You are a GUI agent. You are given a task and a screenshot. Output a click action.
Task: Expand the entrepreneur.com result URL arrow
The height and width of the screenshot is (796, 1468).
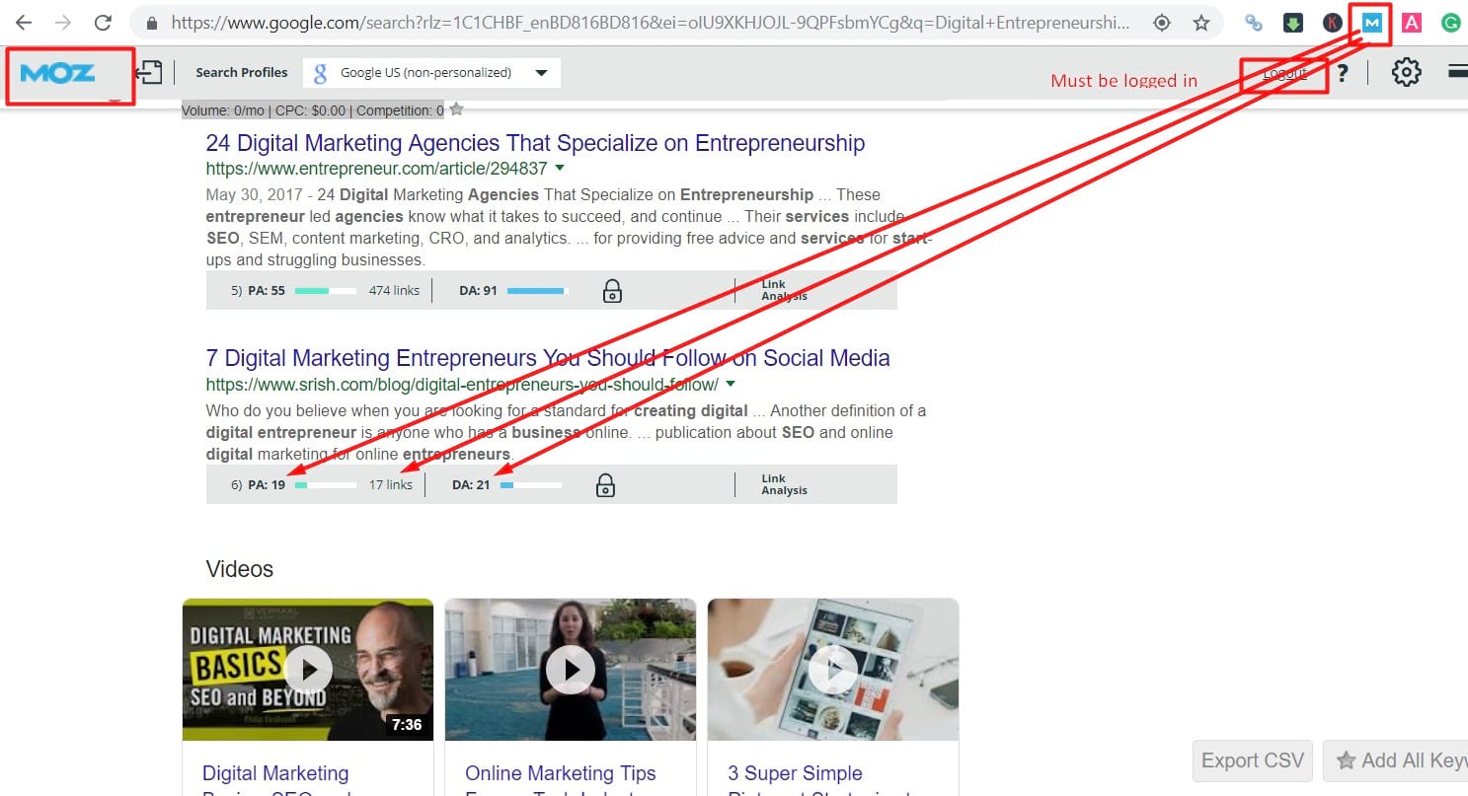pyautogui.click(x=560, y=169)
